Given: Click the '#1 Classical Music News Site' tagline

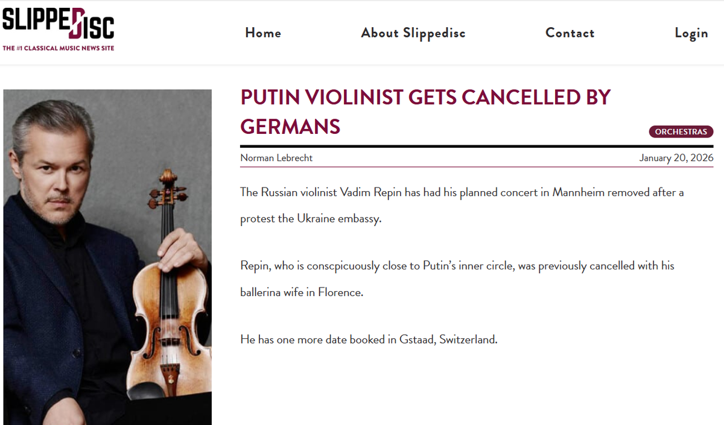Looking at the screenshot, I should tap(59, 48).
